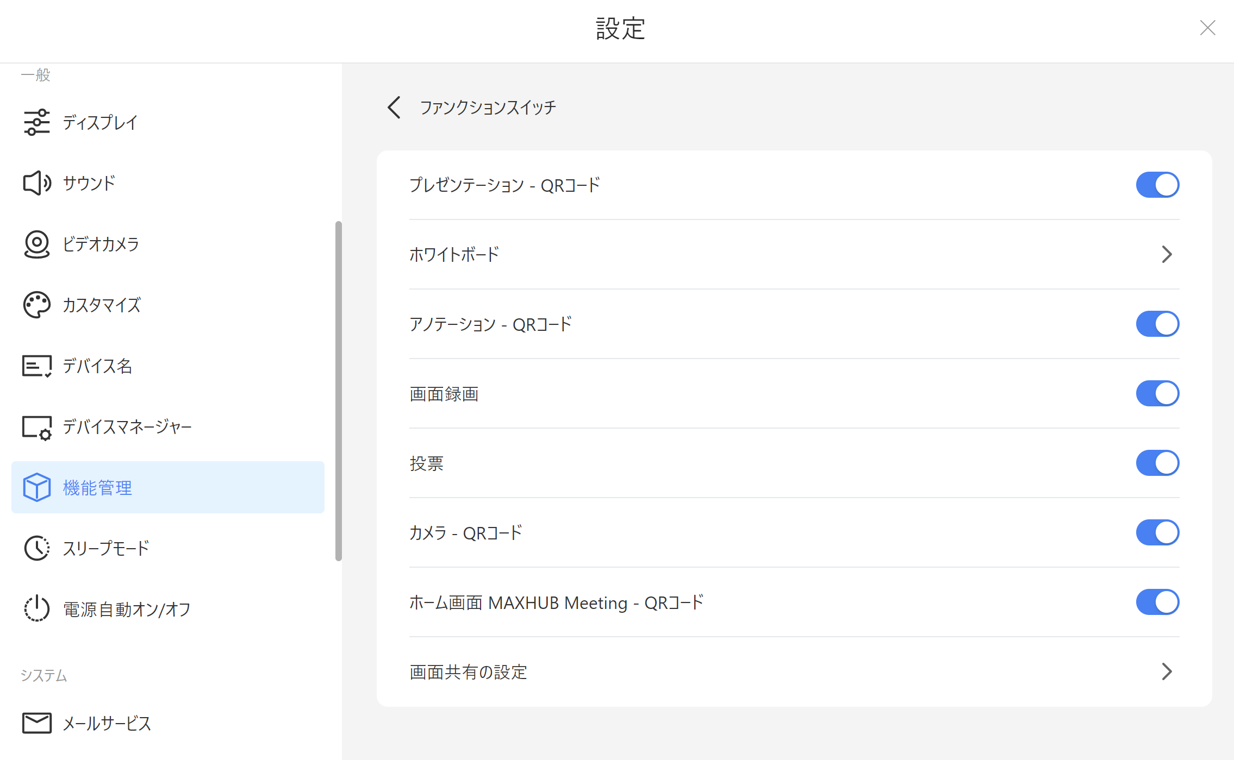Disable the screen recording (画面録画) toggle
This screenshot has width=1234, height=760.
pyautogui.click(x=1157, y=393)
